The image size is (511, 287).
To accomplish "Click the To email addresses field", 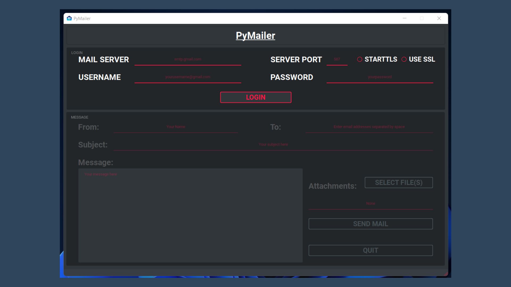I will click(x=369, y=127).
